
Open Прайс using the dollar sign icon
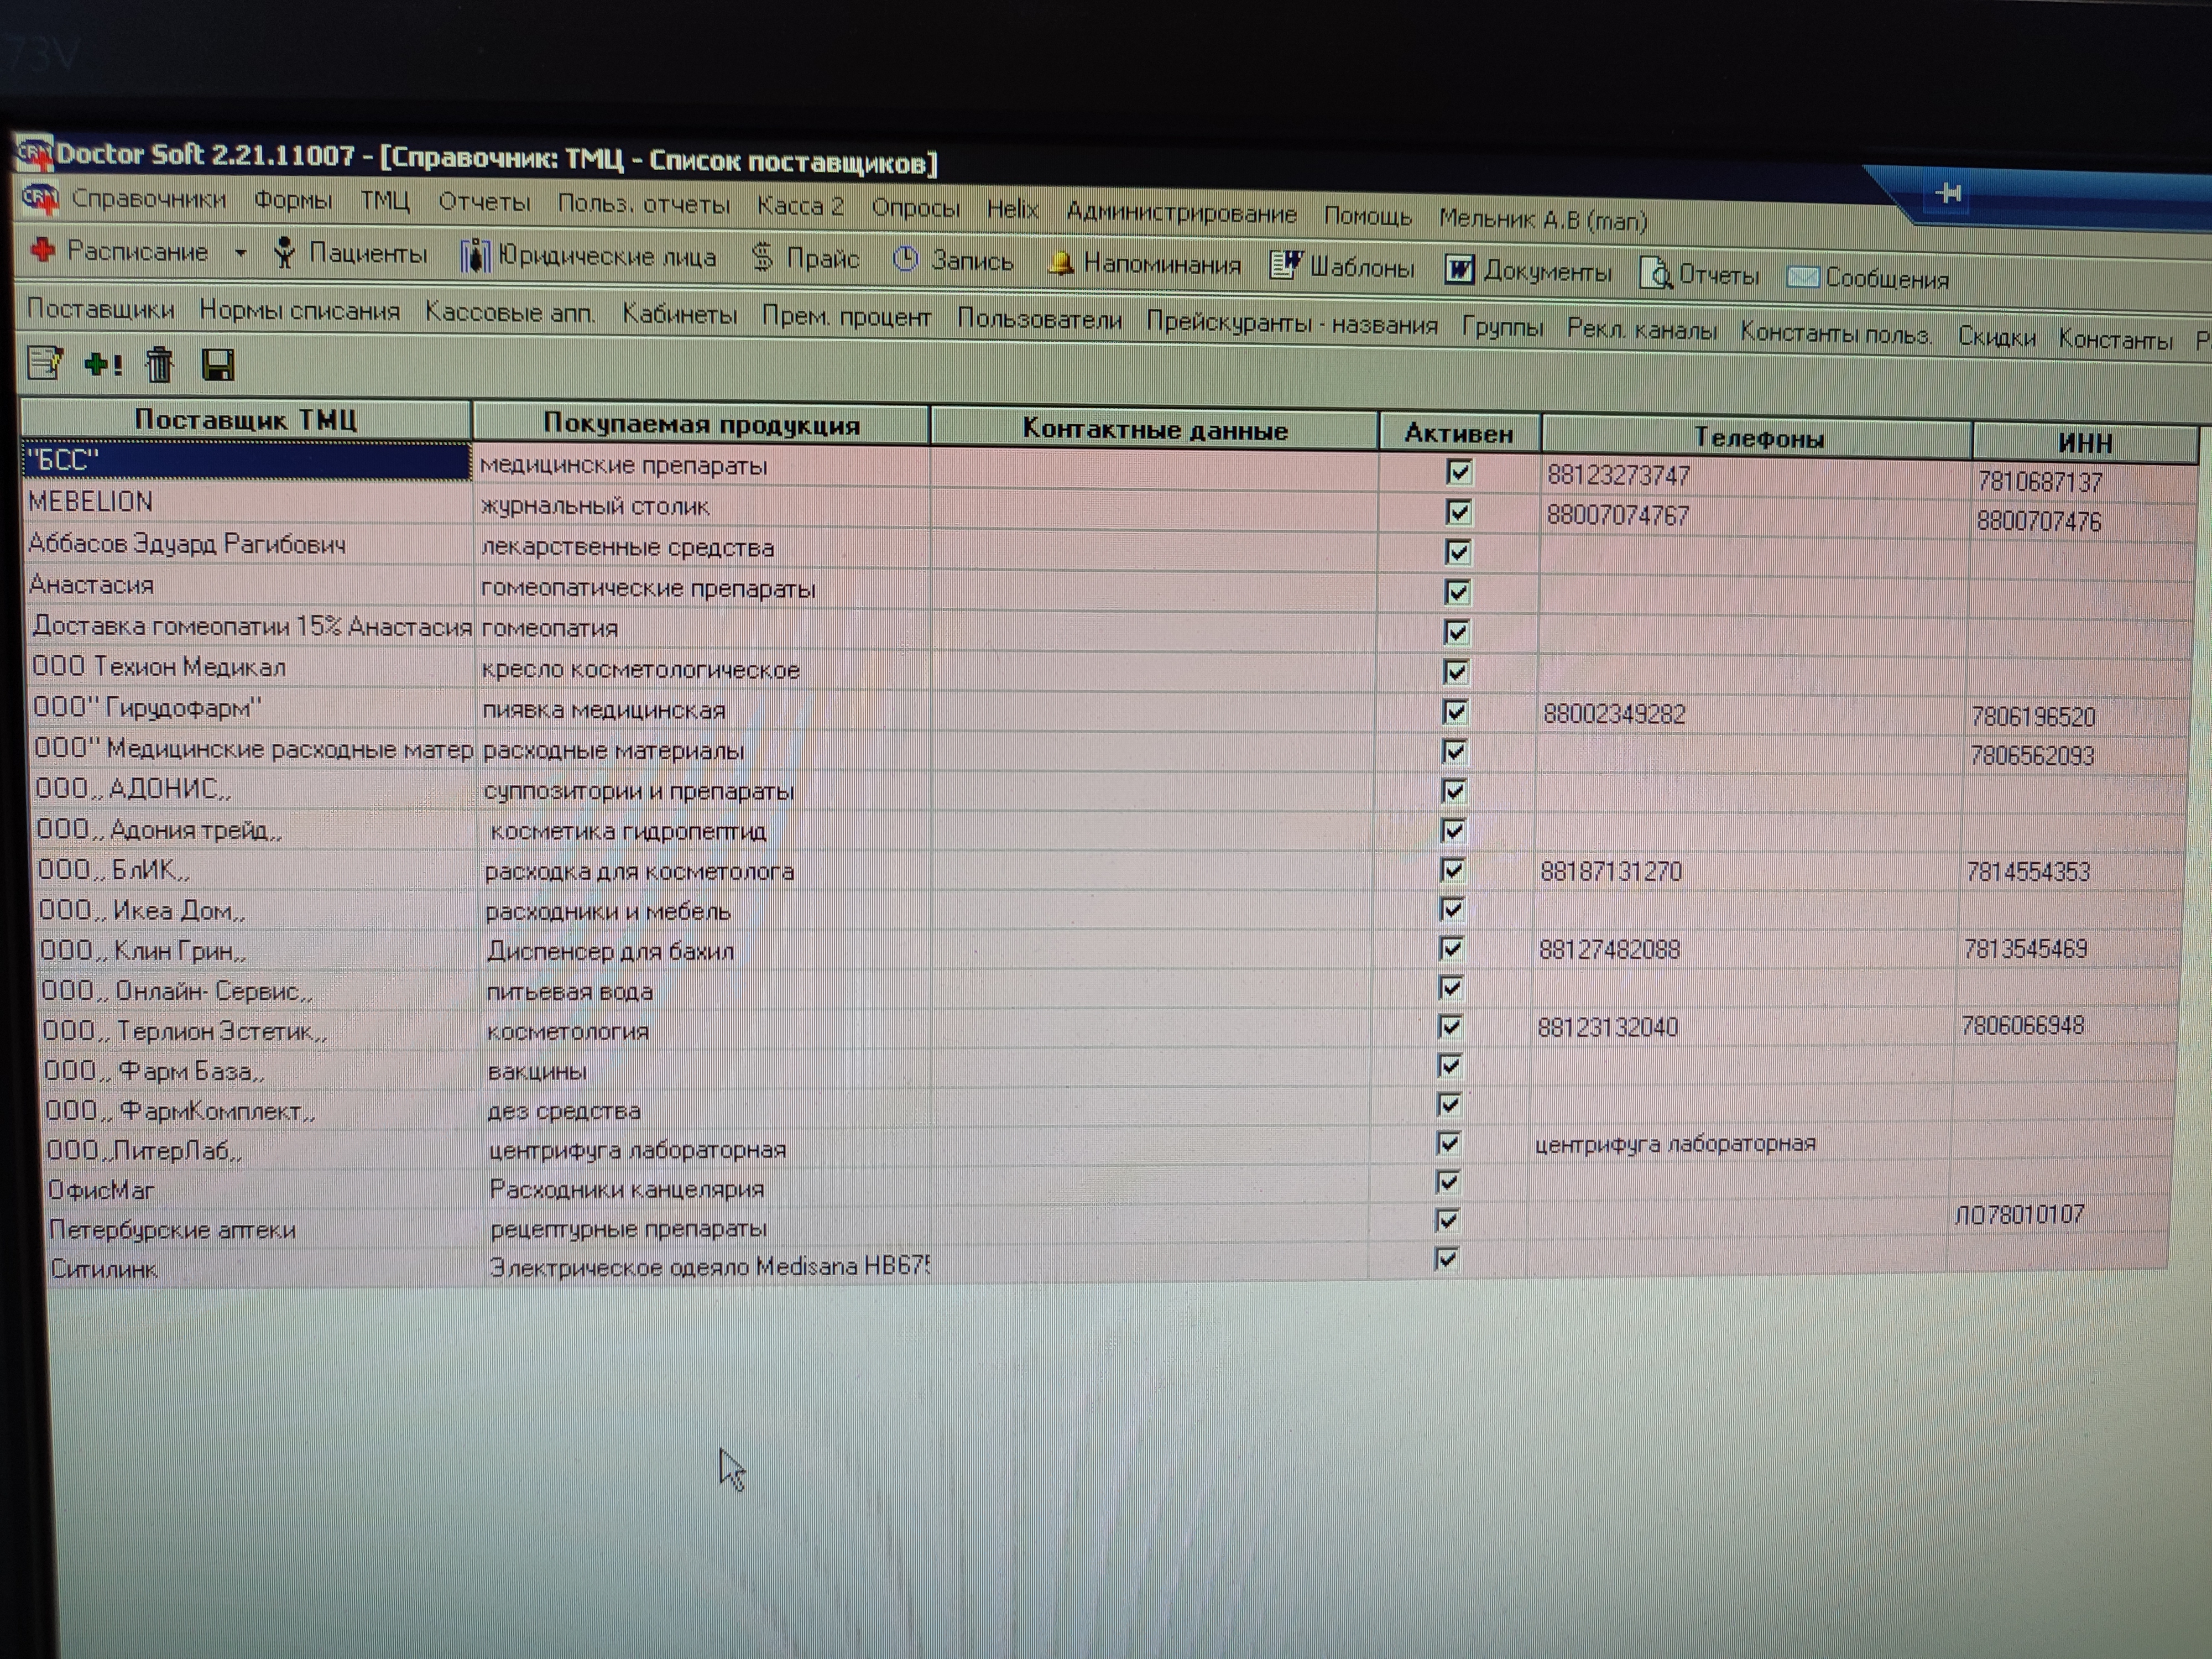pos(763,258)
